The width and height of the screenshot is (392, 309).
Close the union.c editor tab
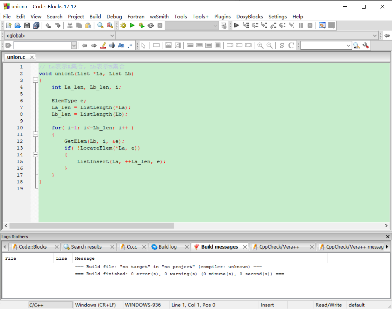32,57
